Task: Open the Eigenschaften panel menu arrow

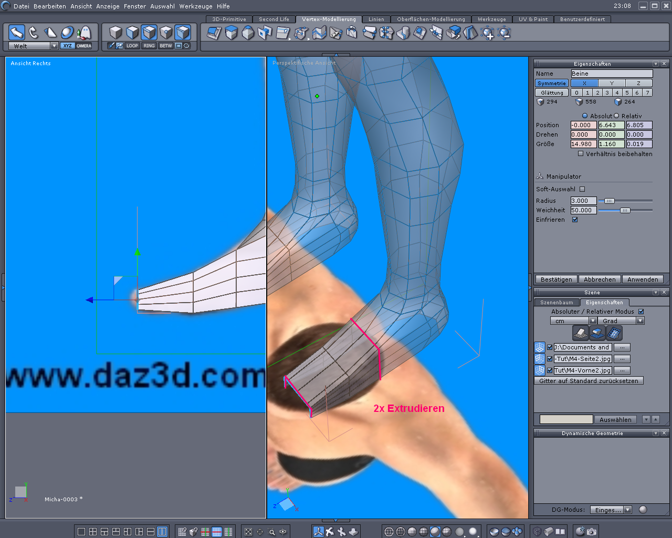Action: 656,64
